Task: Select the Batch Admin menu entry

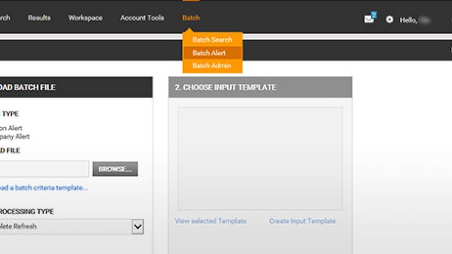Action: 212,66
